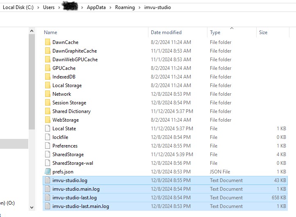Click imvu-studio in the address bar
The image size is (296, 217).
(157, 7)
